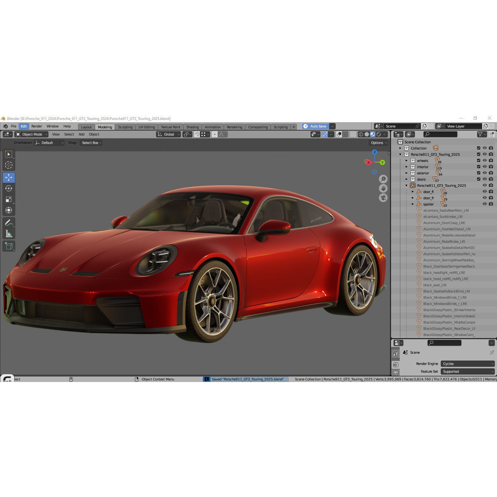The width and height of the screenshot is (497, 497).
Task: Hide the Collection with eye icon
Action: coord(485,148)
